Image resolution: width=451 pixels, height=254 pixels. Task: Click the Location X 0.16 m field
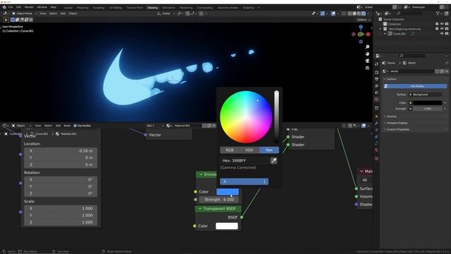click(61, 151)
